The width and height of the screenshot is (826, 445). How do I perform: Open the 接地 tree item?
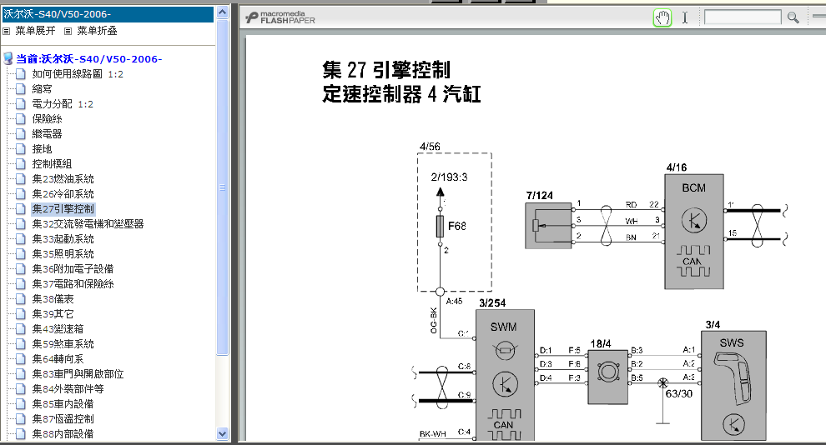click(43, 149)
